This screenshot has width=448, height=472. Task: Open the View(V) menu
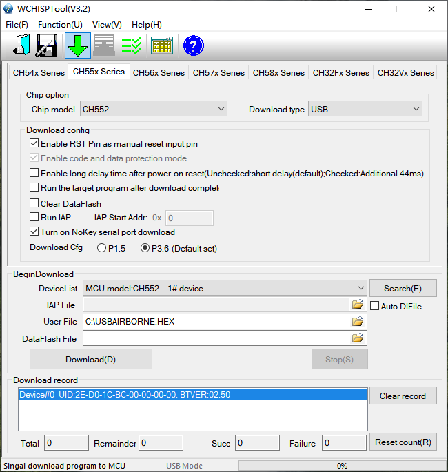click(x=107, y=24)
